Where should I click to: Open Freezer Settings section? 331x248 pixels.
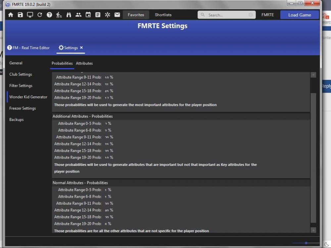coord(23,108)
